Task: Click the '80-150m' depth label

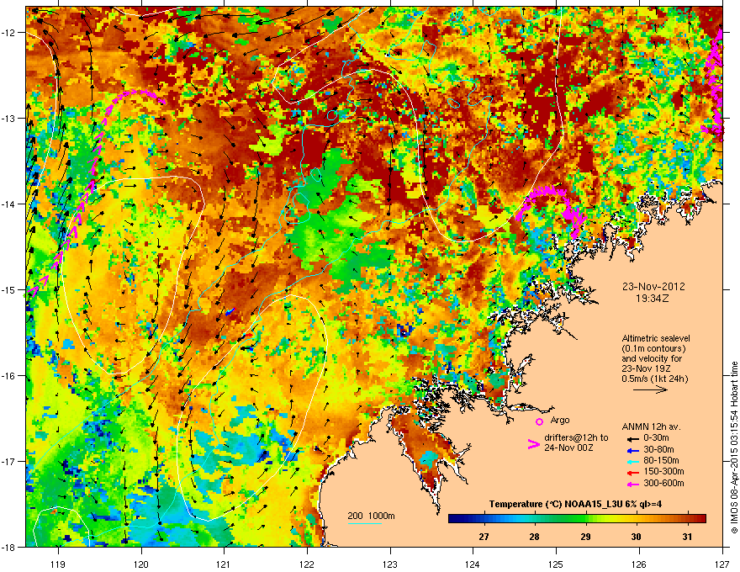Action: (x=661, y=461)
